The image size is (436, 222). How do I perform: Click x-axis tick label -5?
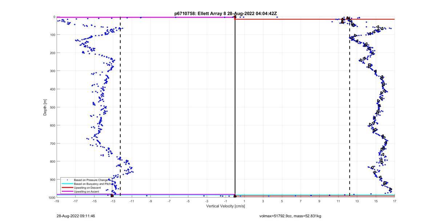coord(188,201)
